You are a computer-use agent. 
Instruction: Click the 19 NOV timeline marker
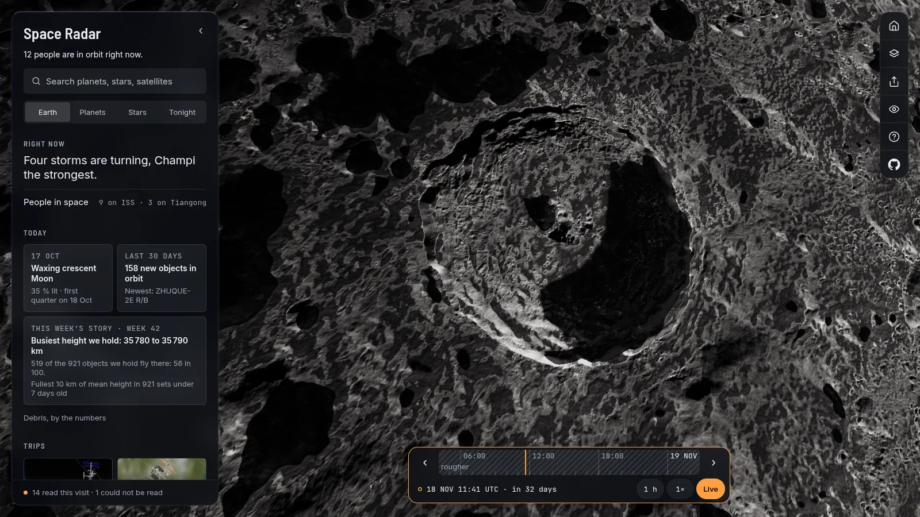tap(683, 456)
